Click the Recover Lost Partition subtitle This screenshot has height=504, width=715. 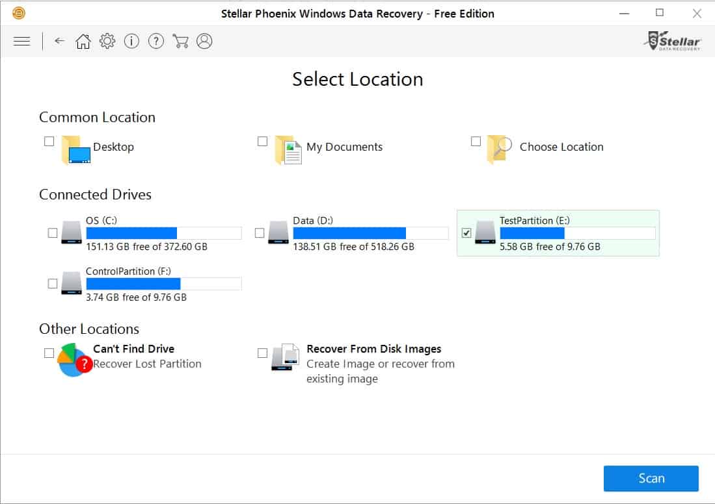[x=147, y=364]
